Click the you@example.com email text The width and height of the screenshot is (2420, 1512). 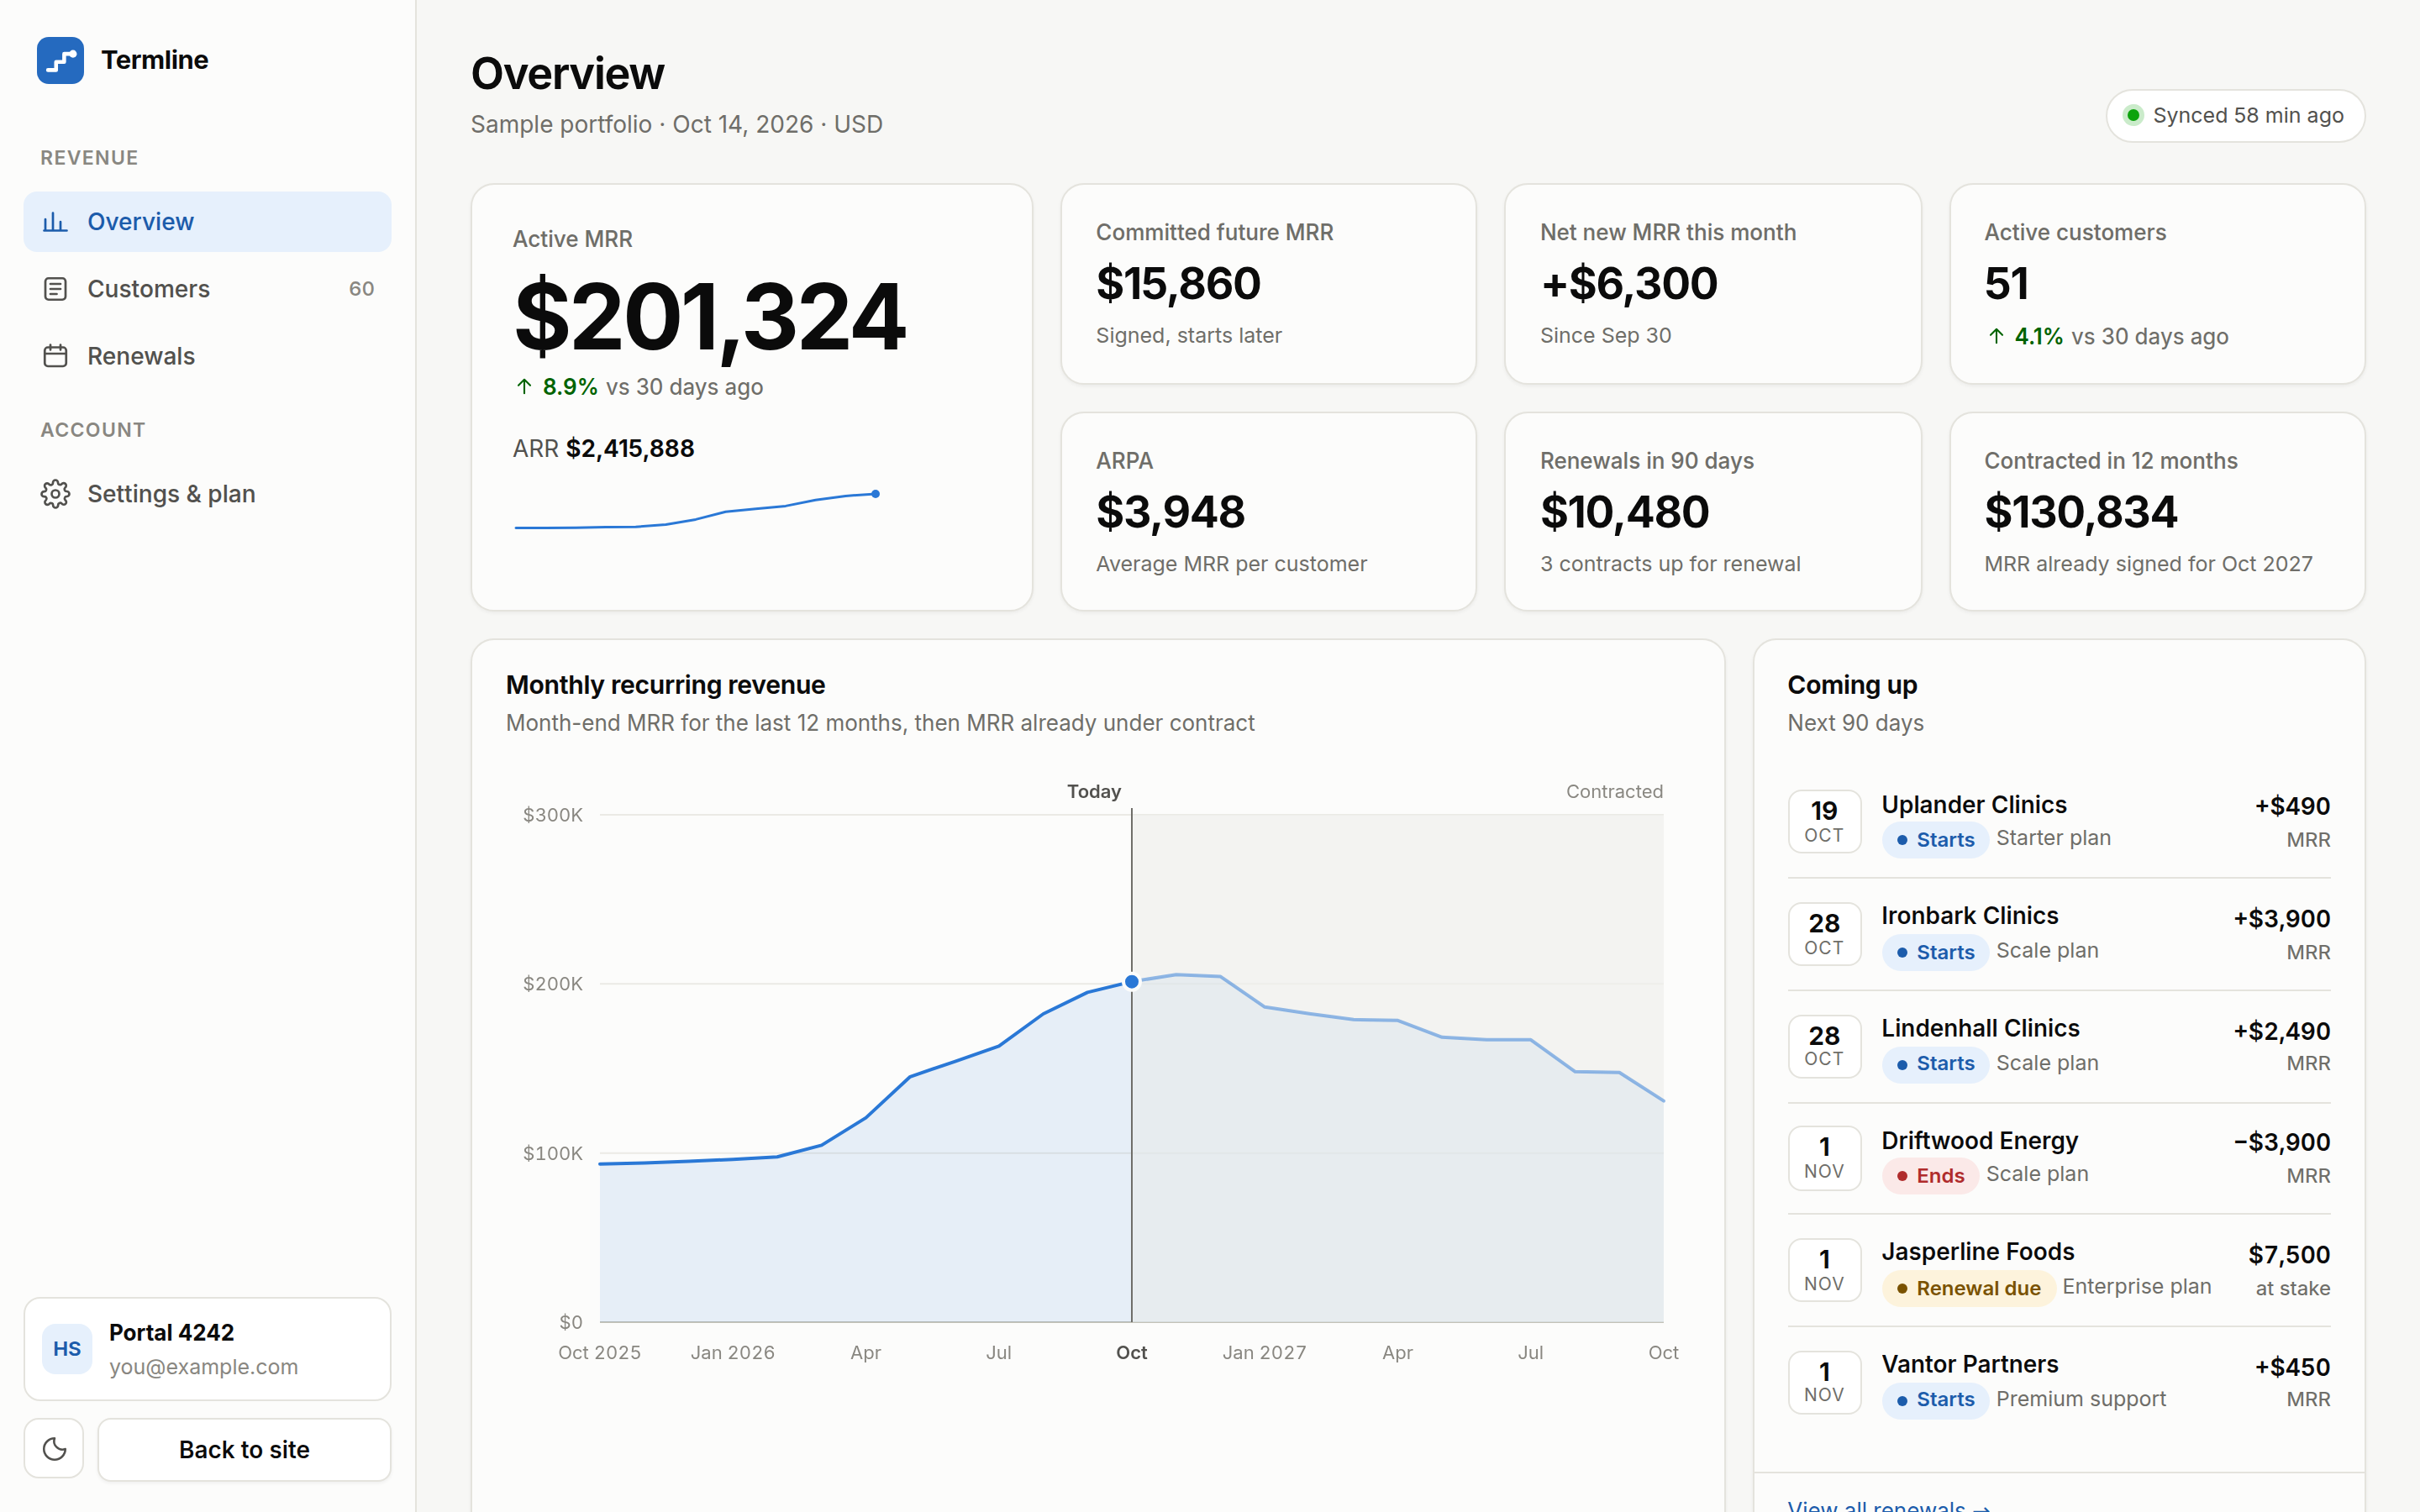click(203, 1367)
